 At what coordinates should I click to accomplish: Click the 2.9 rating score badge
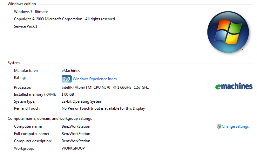66,79
